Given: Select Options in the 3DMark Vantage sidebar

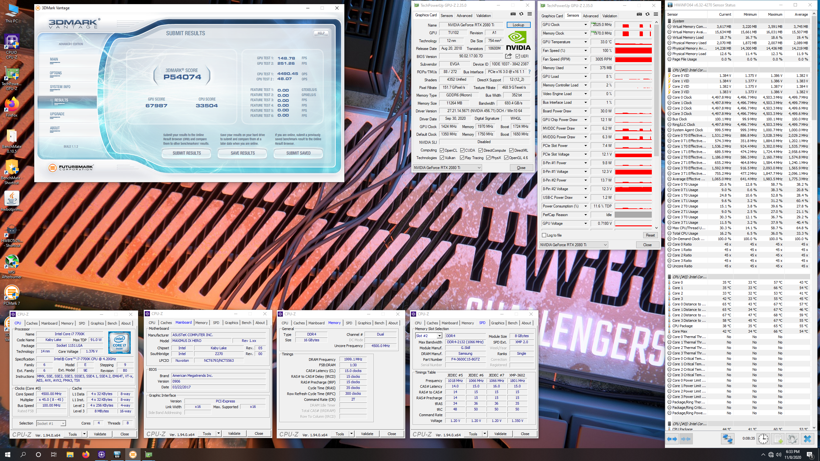Looking at the screenshot, I should pyautogui.click(x=56, y=73).
